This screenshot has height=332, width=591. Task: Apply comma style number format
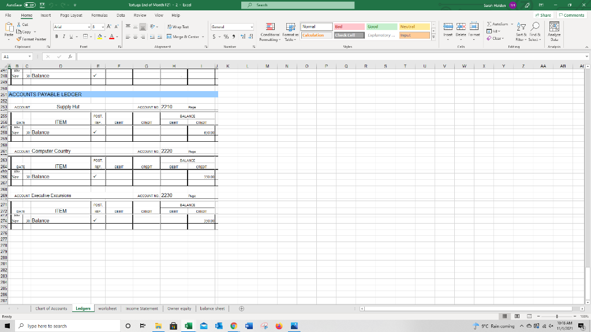(234, 36)
